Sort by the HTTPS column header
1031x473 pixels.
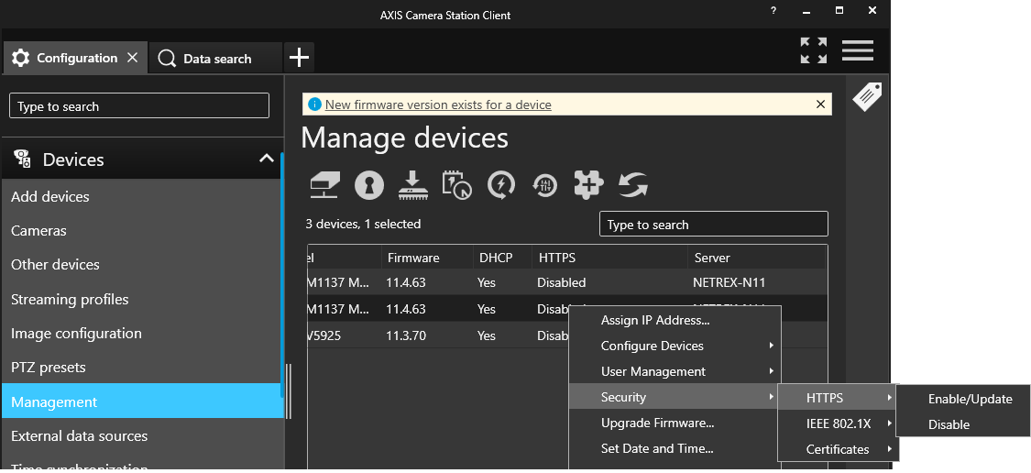610,258
